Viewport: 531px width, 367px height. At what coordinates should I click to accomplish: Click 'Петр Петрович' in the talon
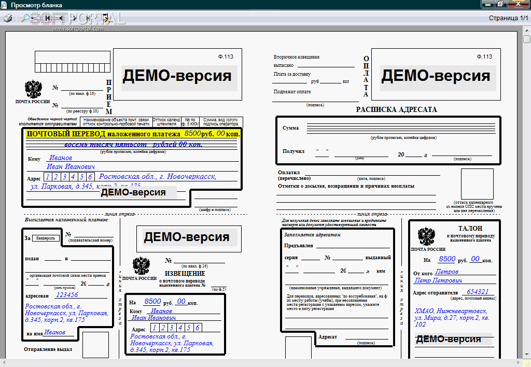pyautogui.click(x=438, y=280)
